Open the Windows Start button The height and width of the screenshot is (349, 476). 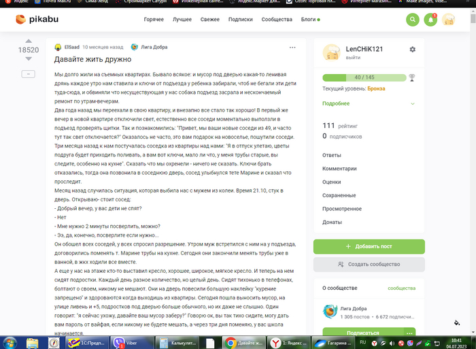(9, 343)
